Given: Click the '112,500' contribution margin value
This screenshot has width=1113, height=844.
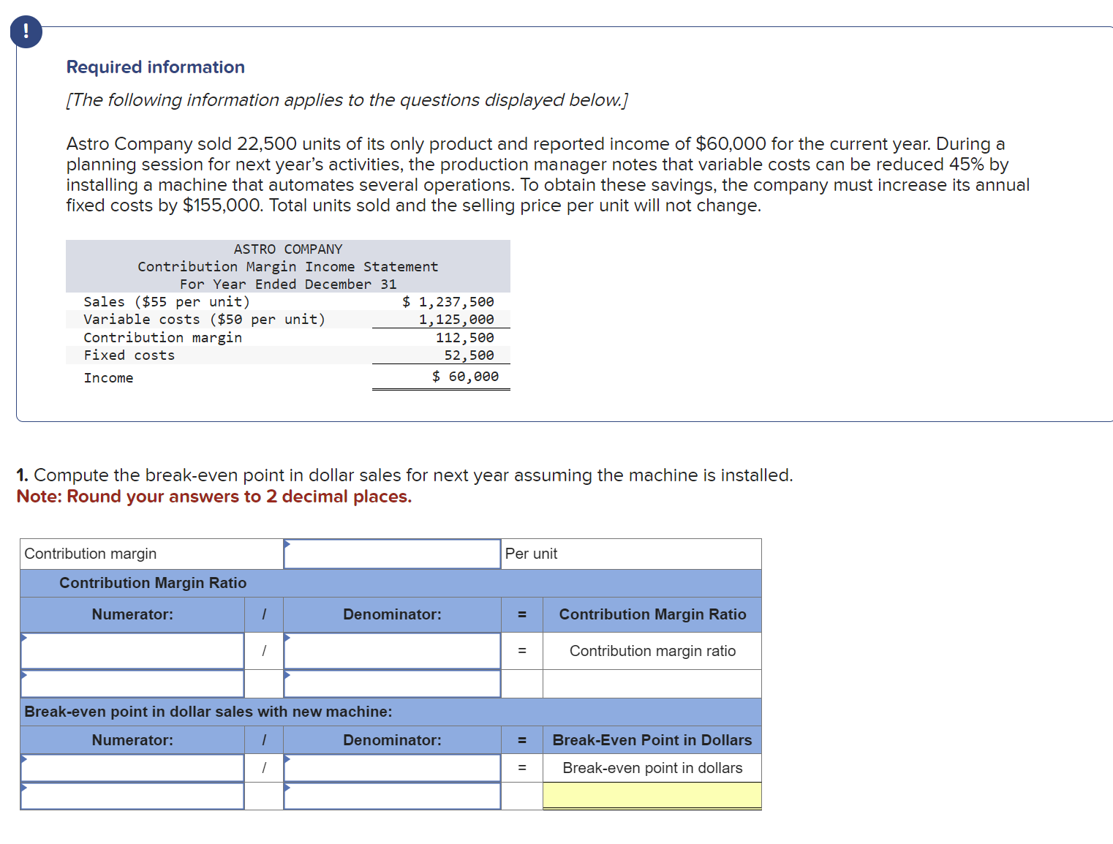Looking at the screenshot, I should click(465, 338).
